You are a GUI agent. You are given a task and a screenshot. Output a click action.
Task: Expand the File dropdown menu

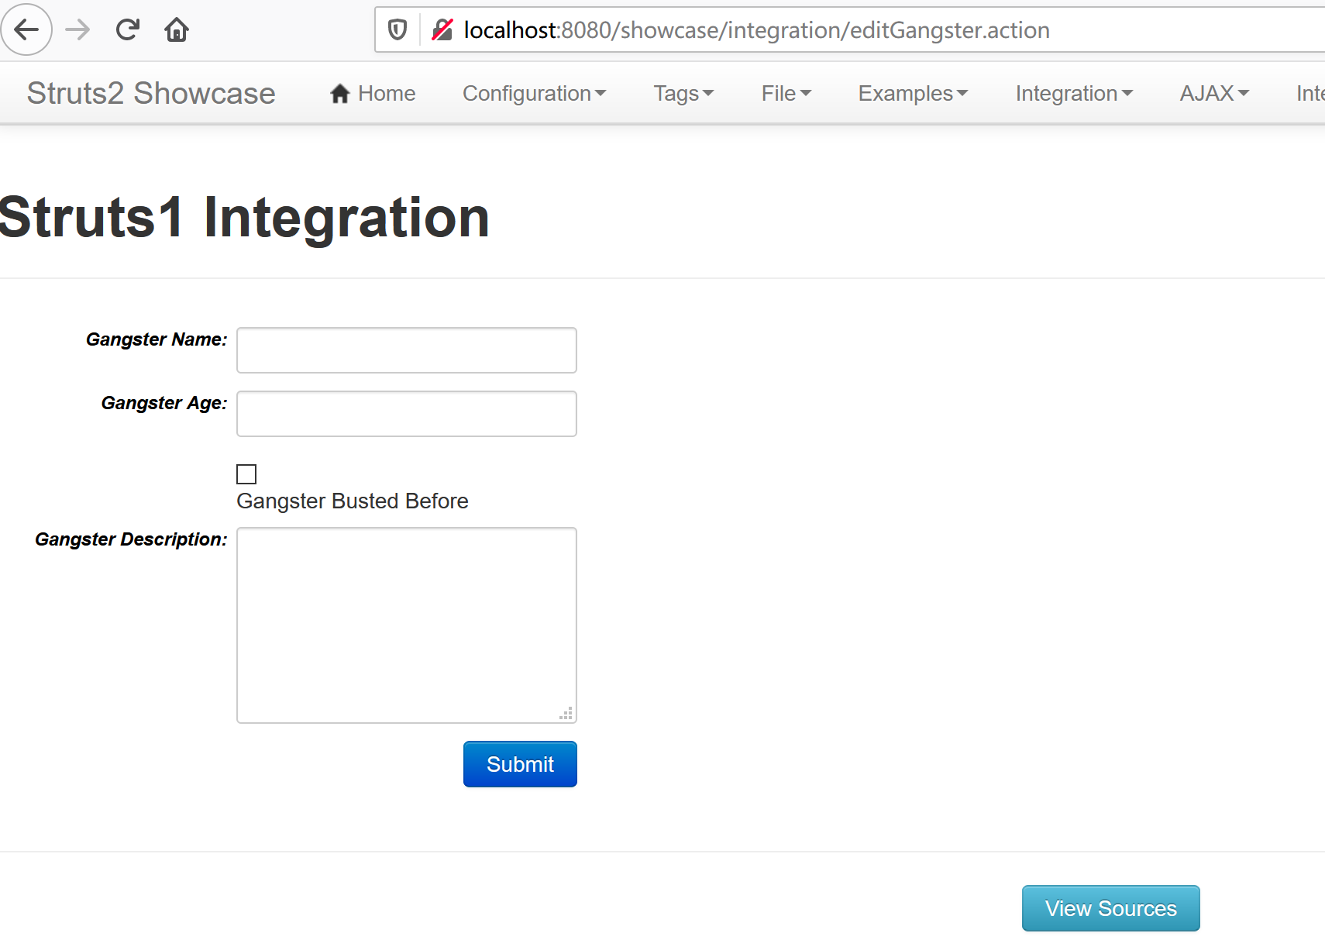[x=786, y=94]
